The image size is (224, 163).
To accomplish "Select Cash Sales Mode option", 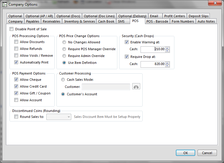I will pyautogui.click(x=63, y=80).
